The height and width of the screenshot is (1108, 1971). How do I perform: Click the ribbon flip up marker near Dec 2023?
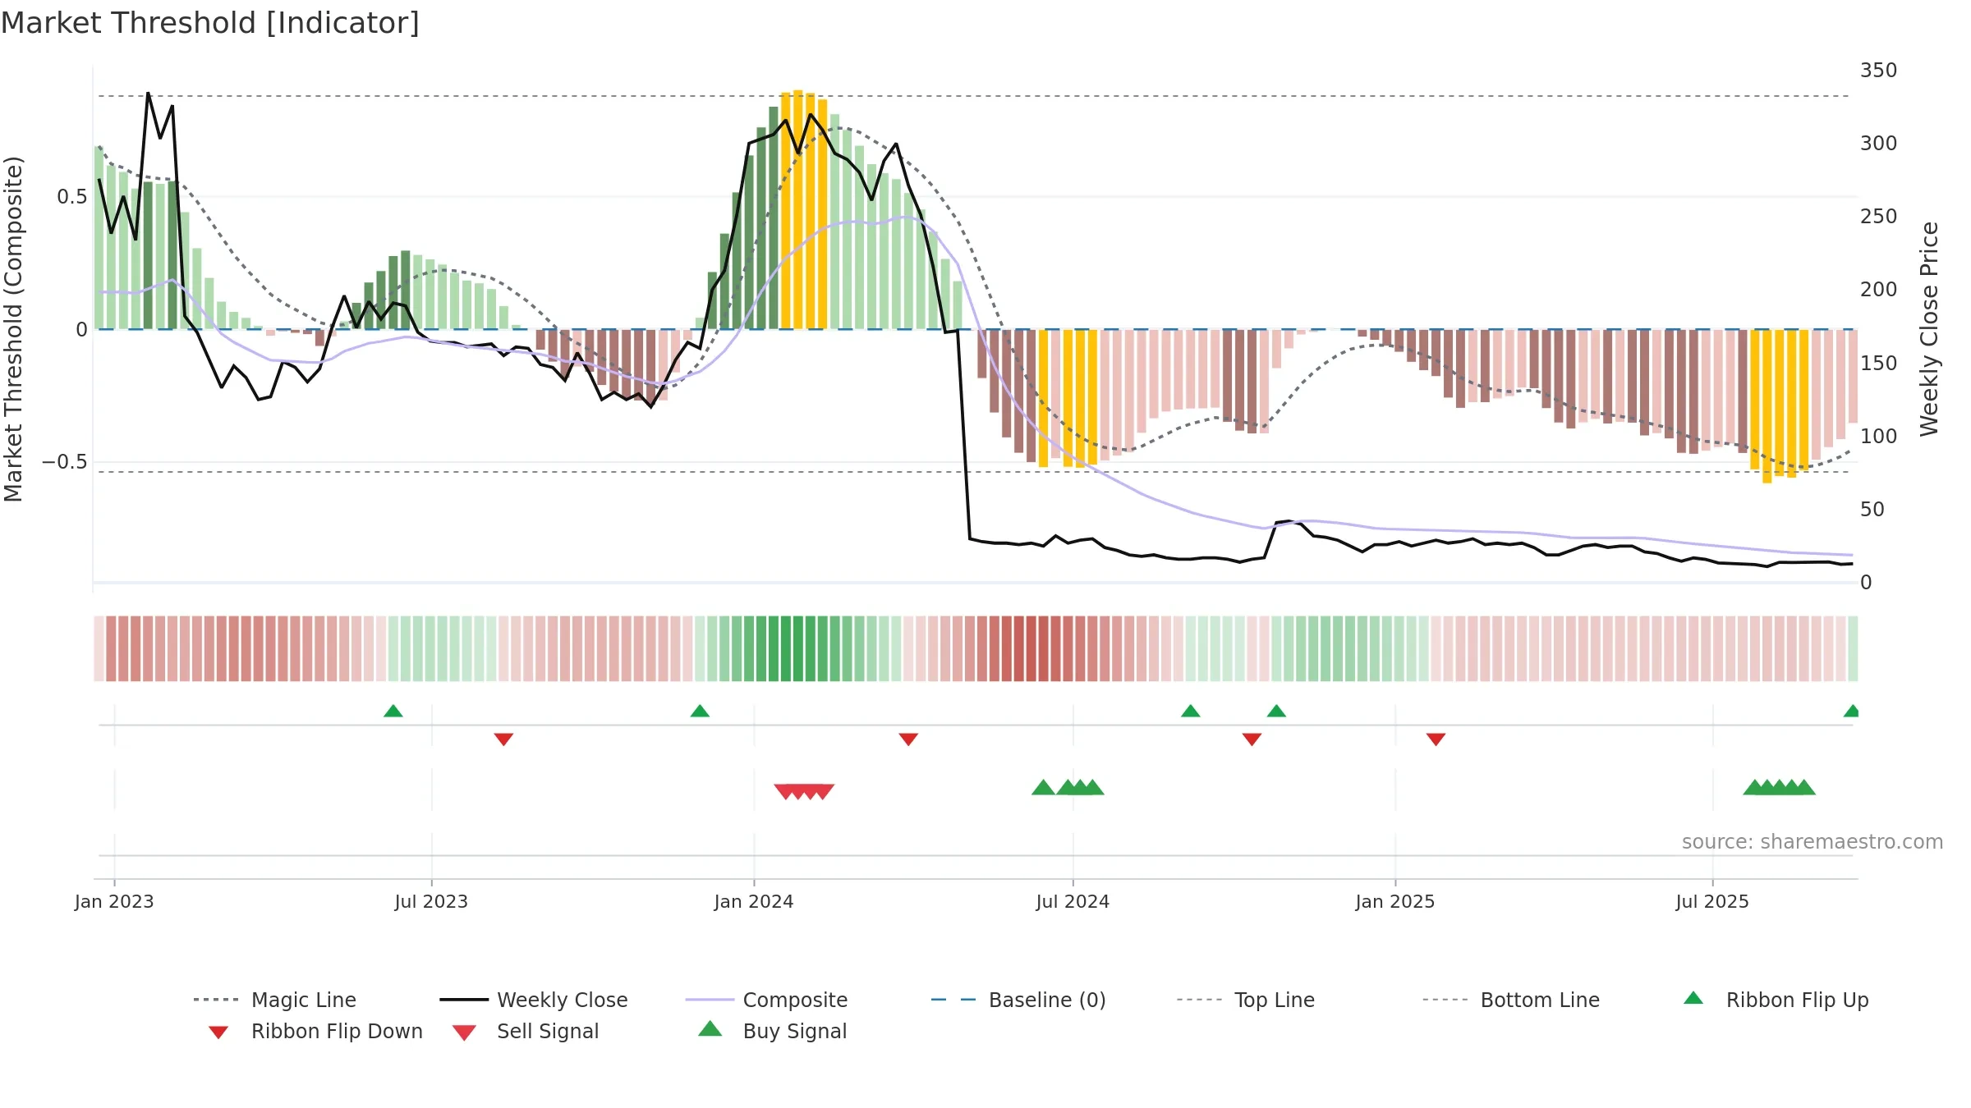coord(700,711)
